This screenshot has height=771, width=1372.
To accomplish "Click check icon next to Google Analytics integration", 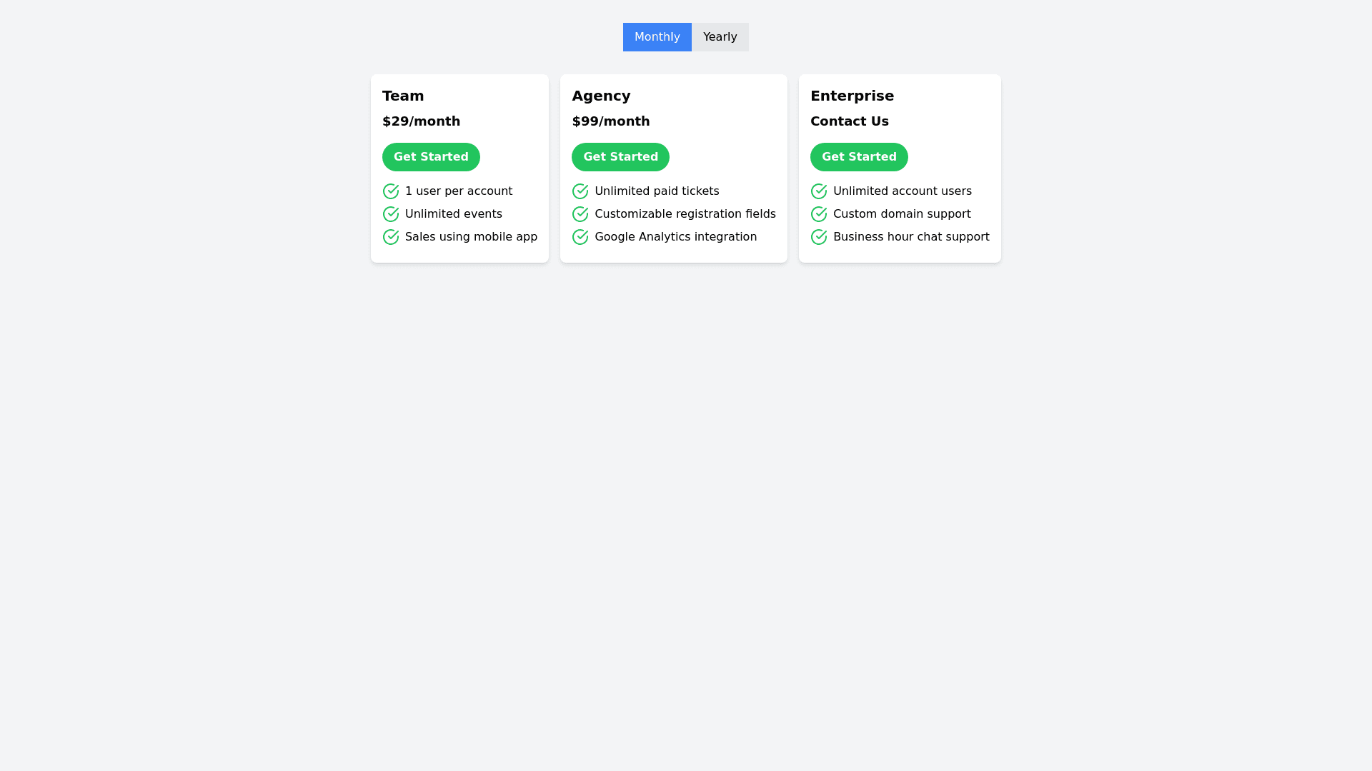I will pyautogui.click(x=580, y=237).
